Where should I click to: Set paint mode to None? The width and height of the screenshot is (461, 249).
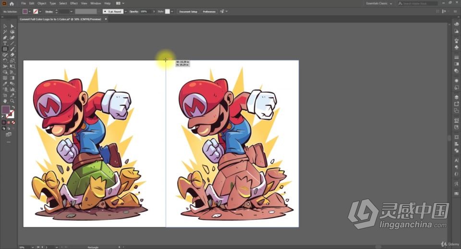click(13, 123)
